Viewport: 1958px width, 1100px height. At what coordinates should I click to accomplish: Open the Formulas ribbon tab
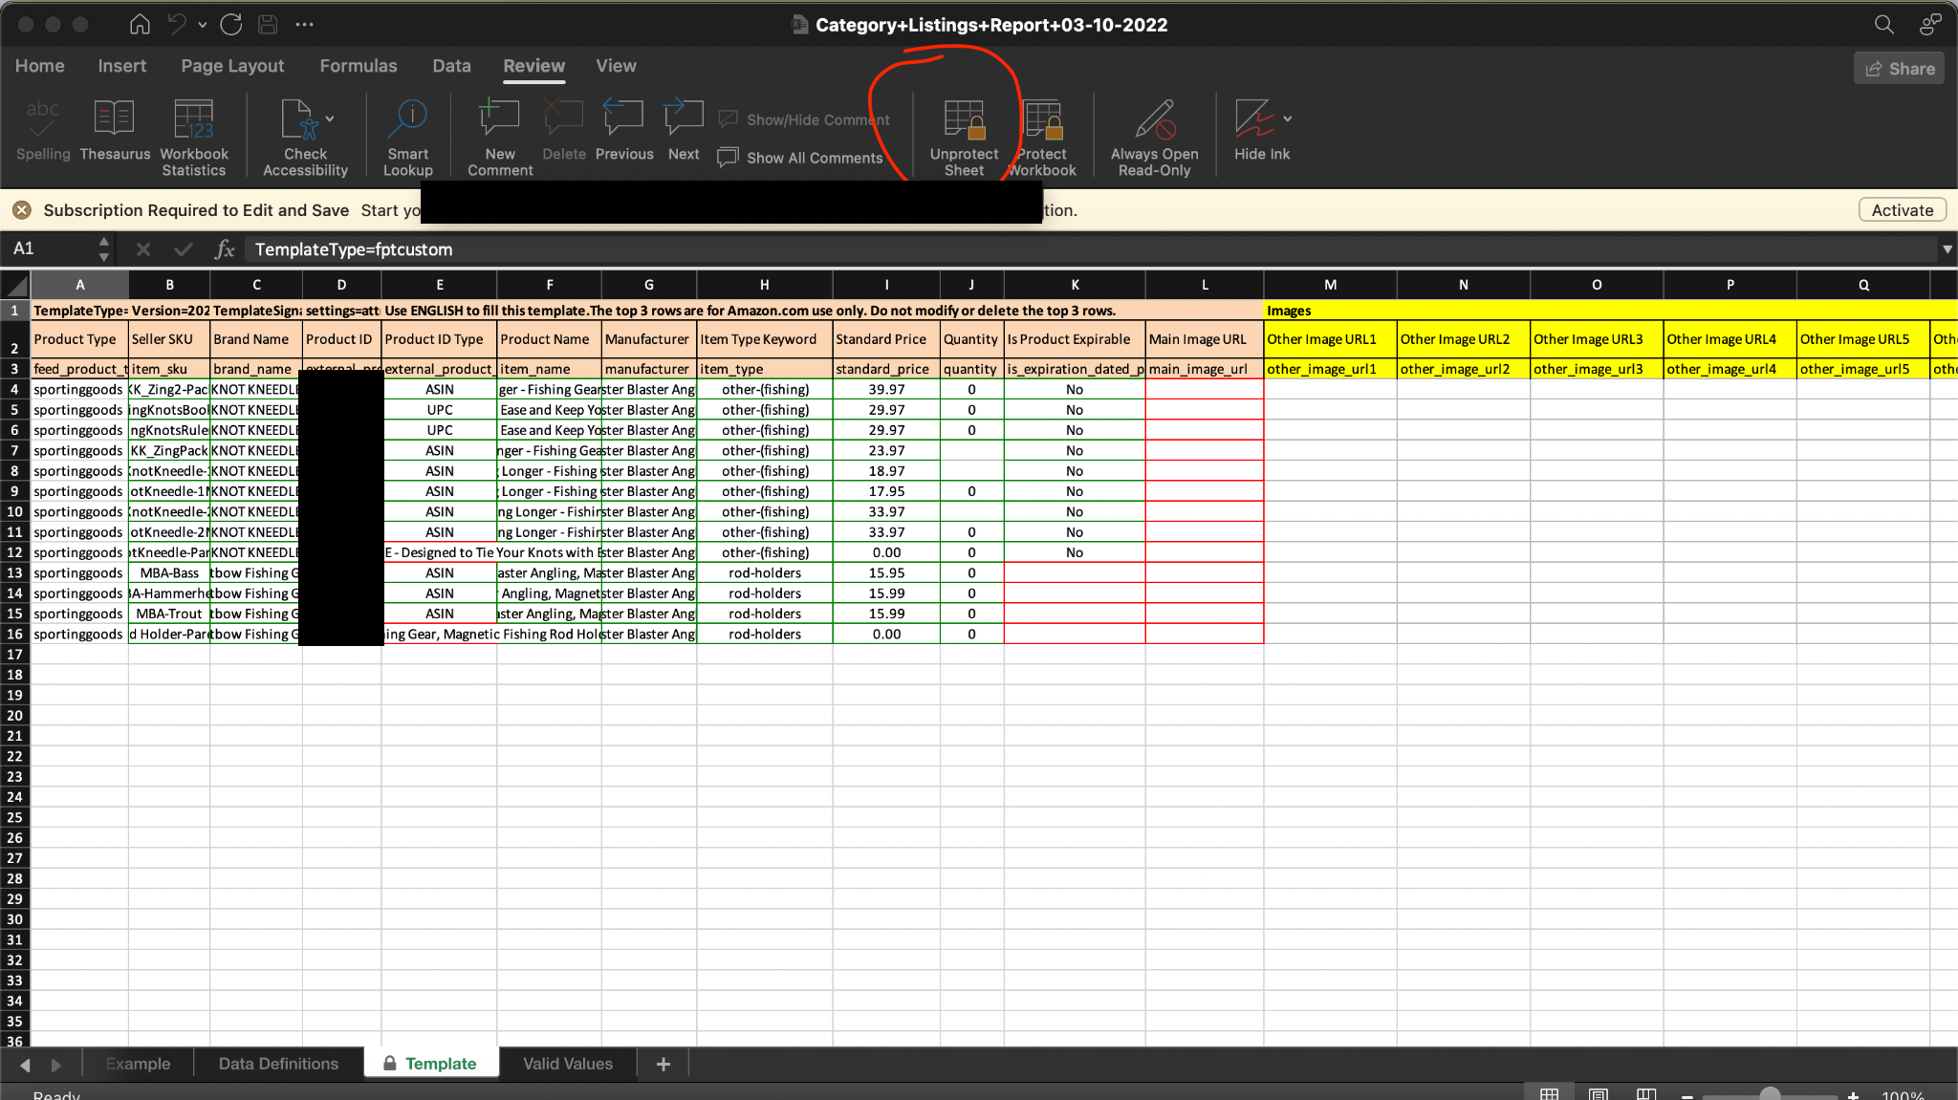[x=358, y=66]
